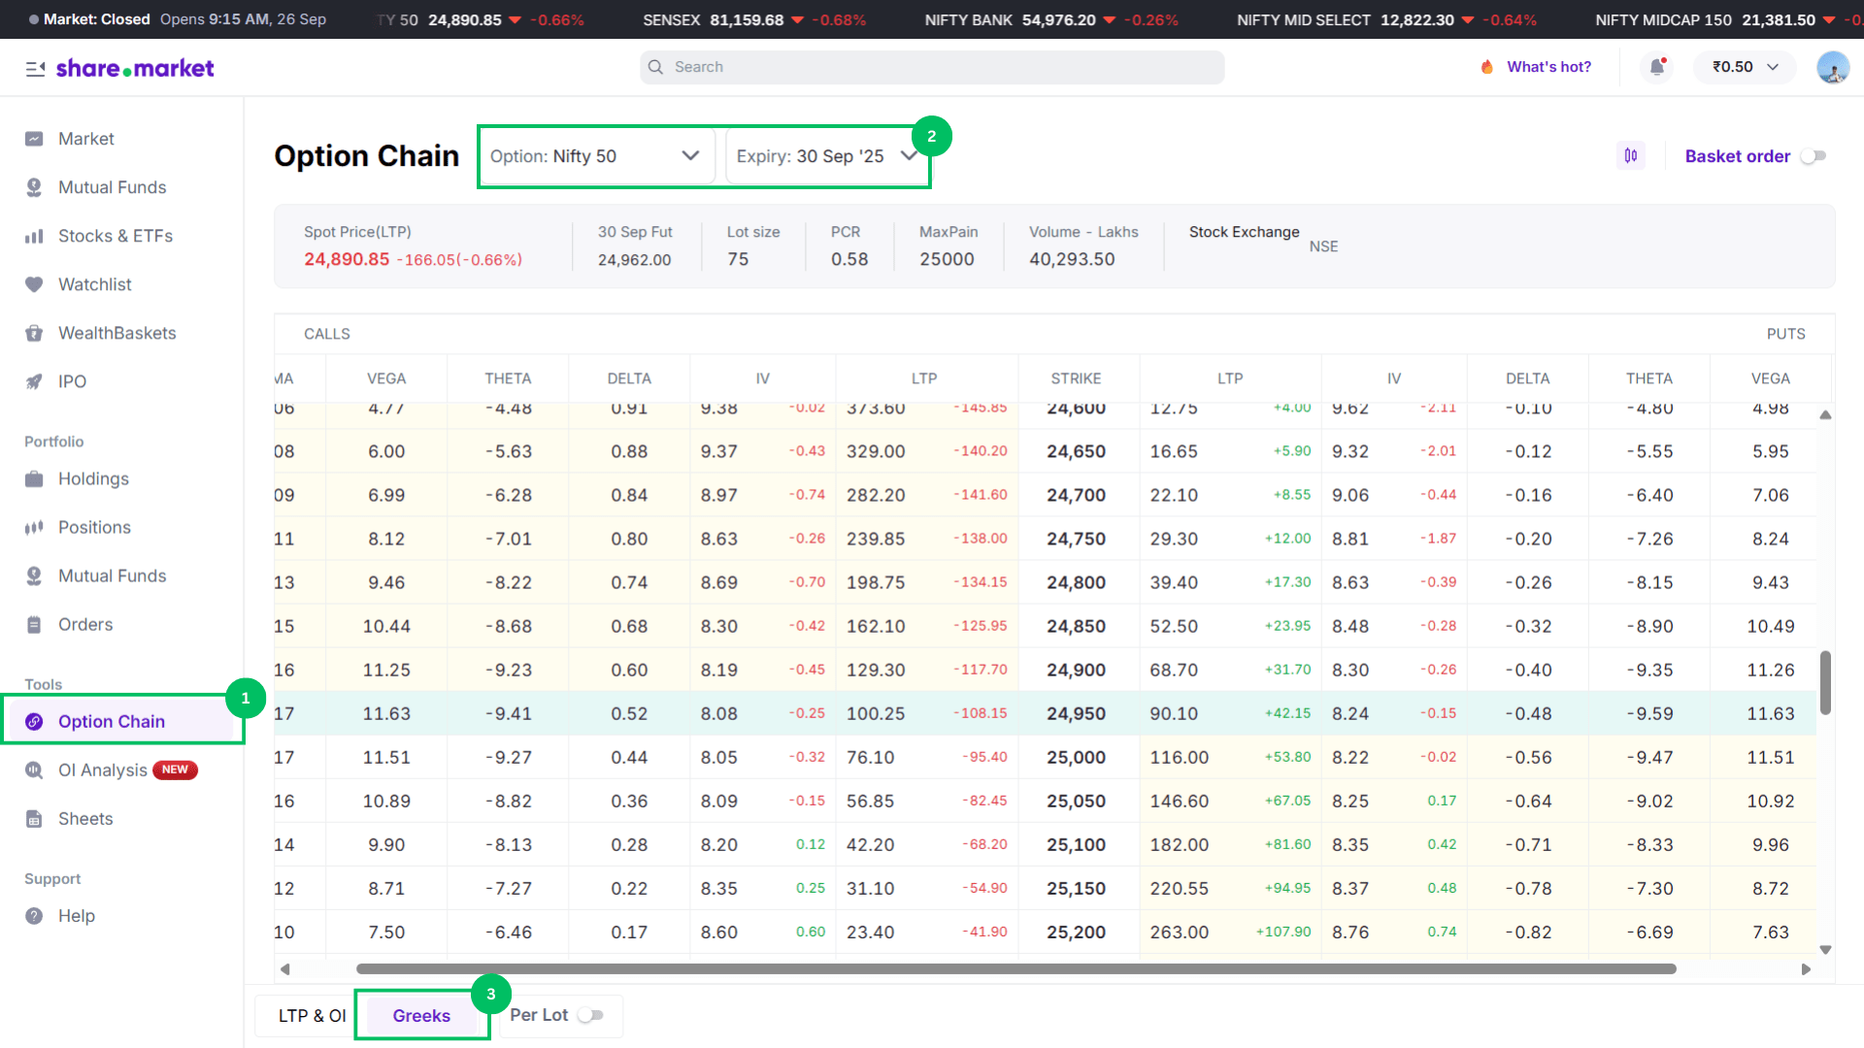Open Positions in the Portfolio section

click(94, 527)
